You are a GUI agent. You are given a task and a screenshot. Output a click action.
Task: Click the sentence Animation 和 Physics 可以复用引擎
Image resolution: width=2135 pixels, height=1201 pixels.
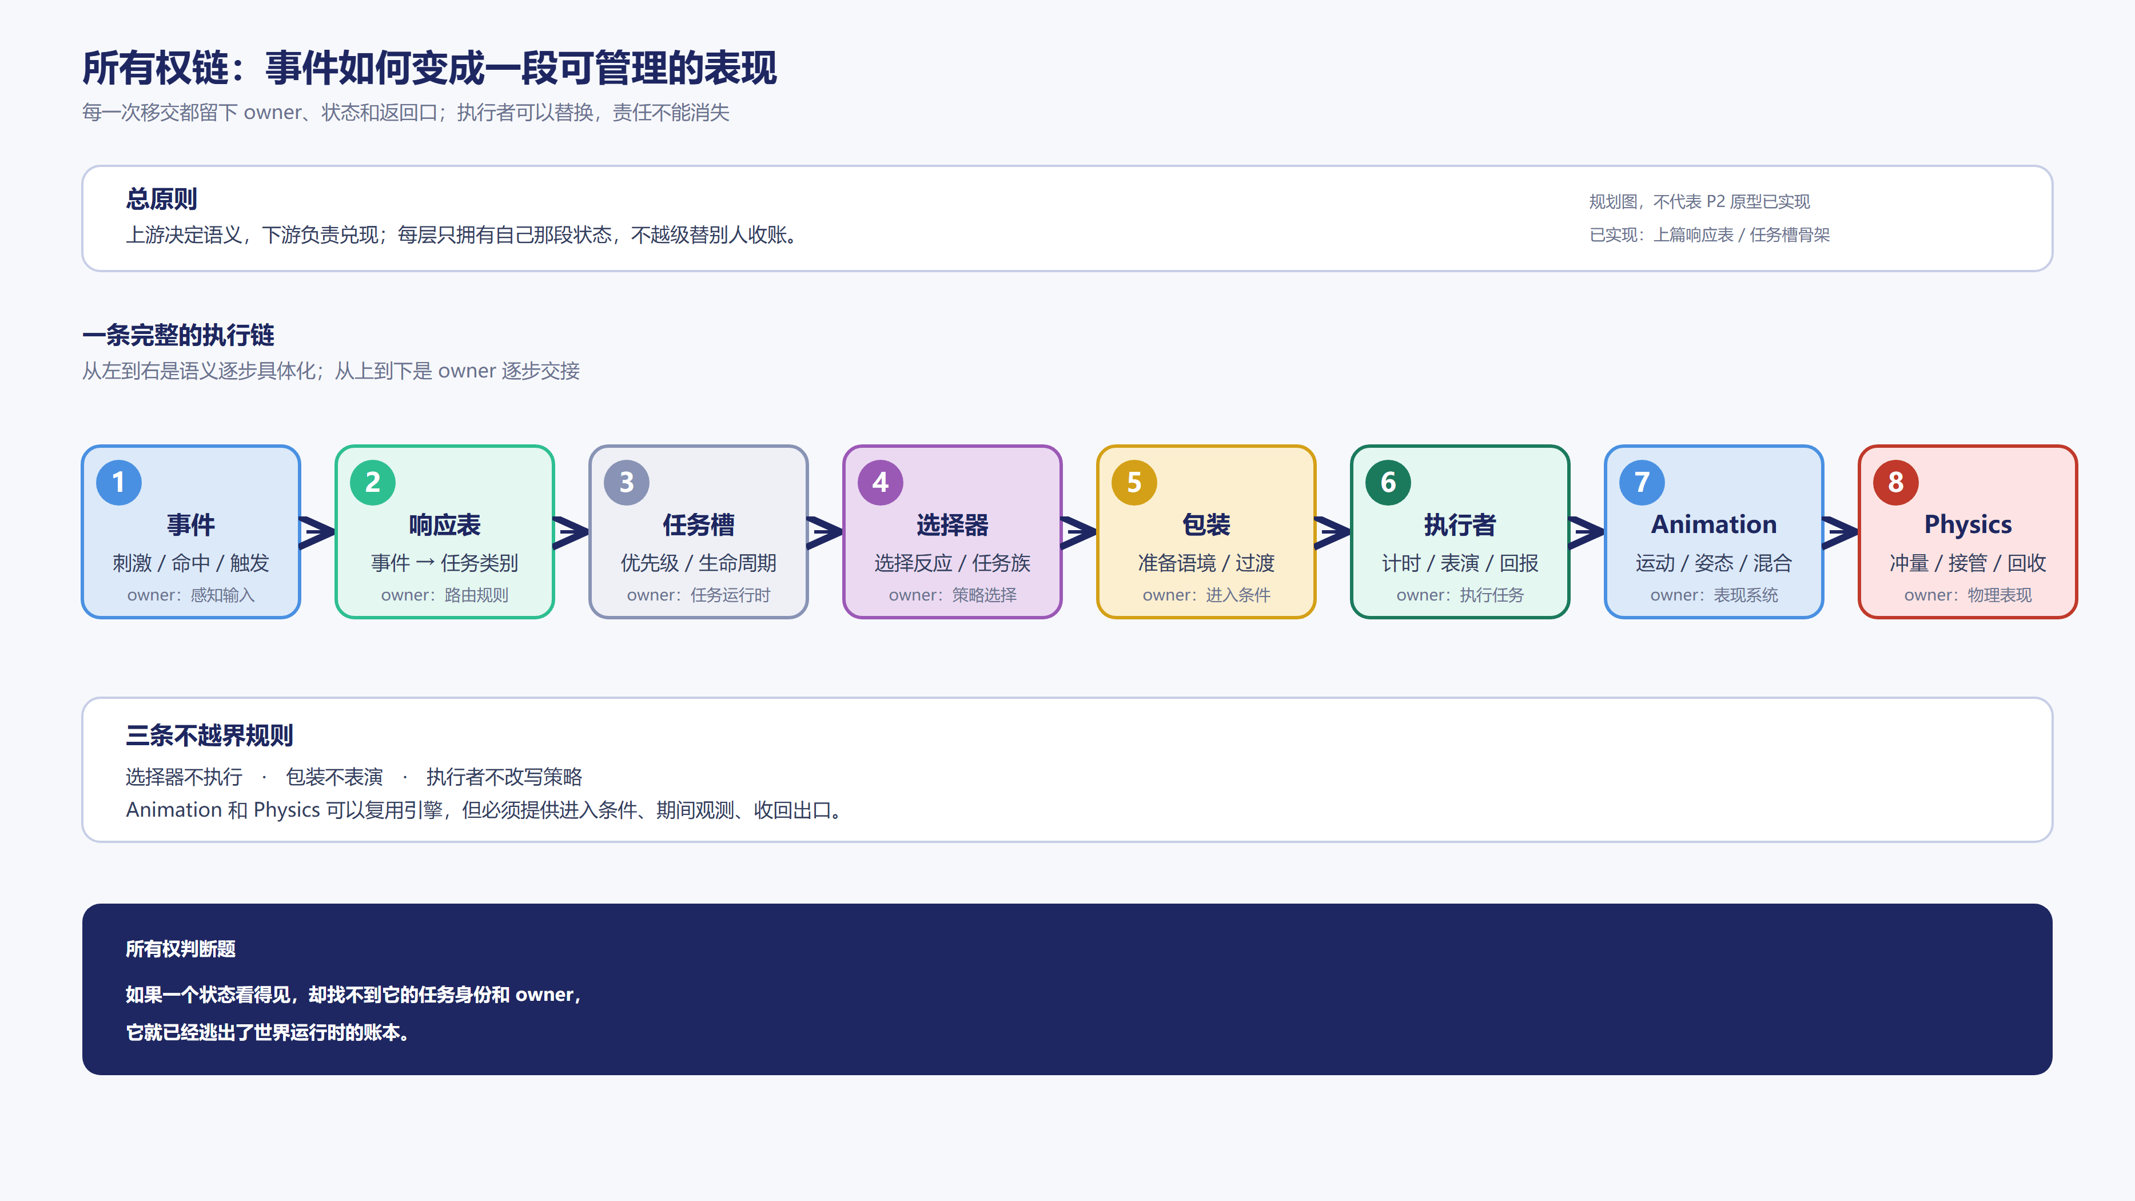[484, 810]
